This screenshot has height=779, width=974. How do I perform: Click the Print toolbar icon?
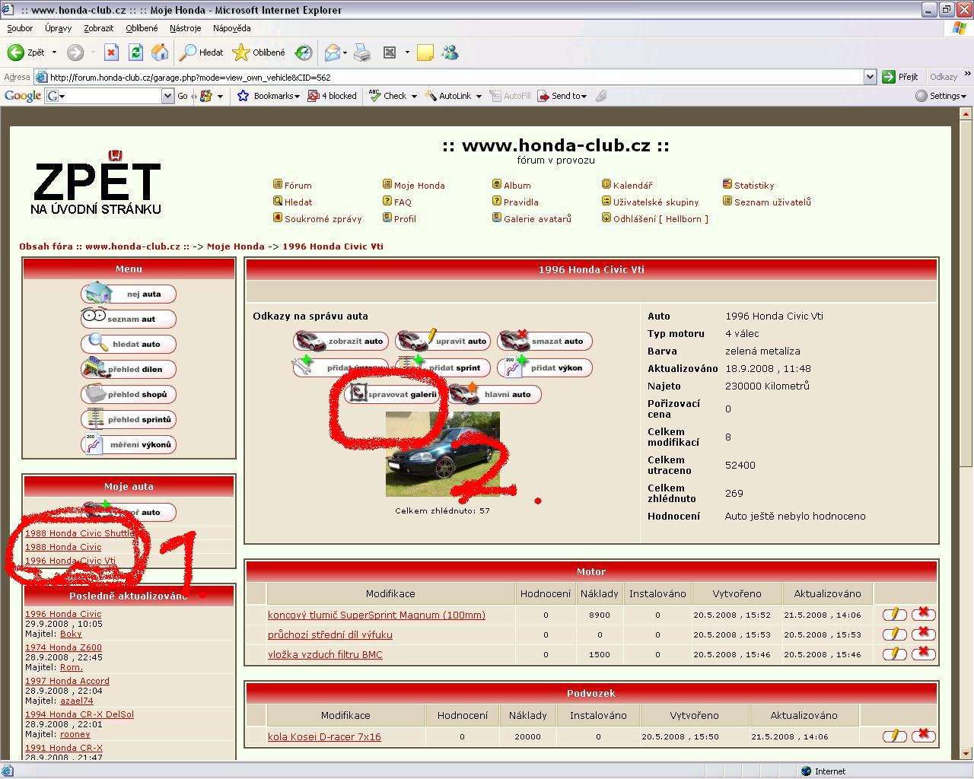point(362,52)
